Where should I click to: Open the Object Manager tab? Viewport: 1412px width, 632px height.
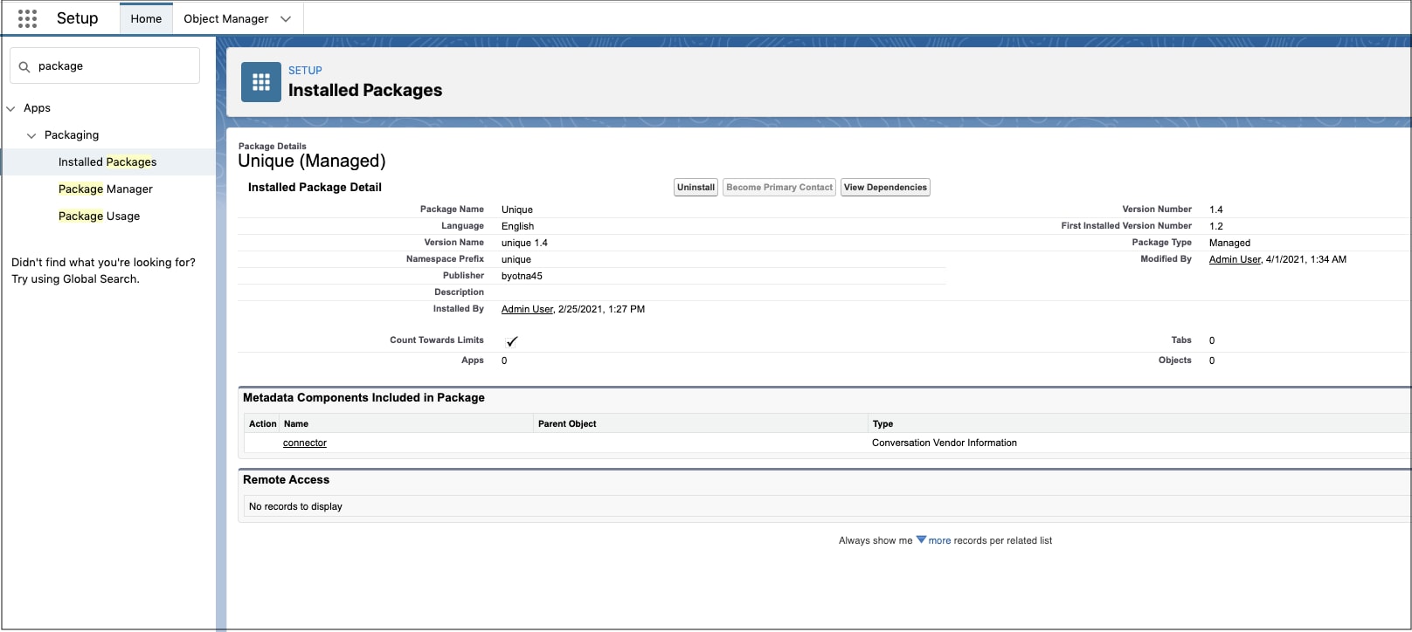pos(226,18)
